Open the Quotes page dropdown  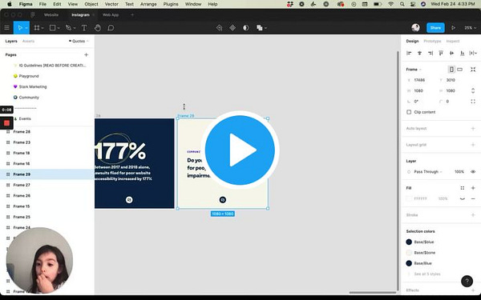[79, 41]
